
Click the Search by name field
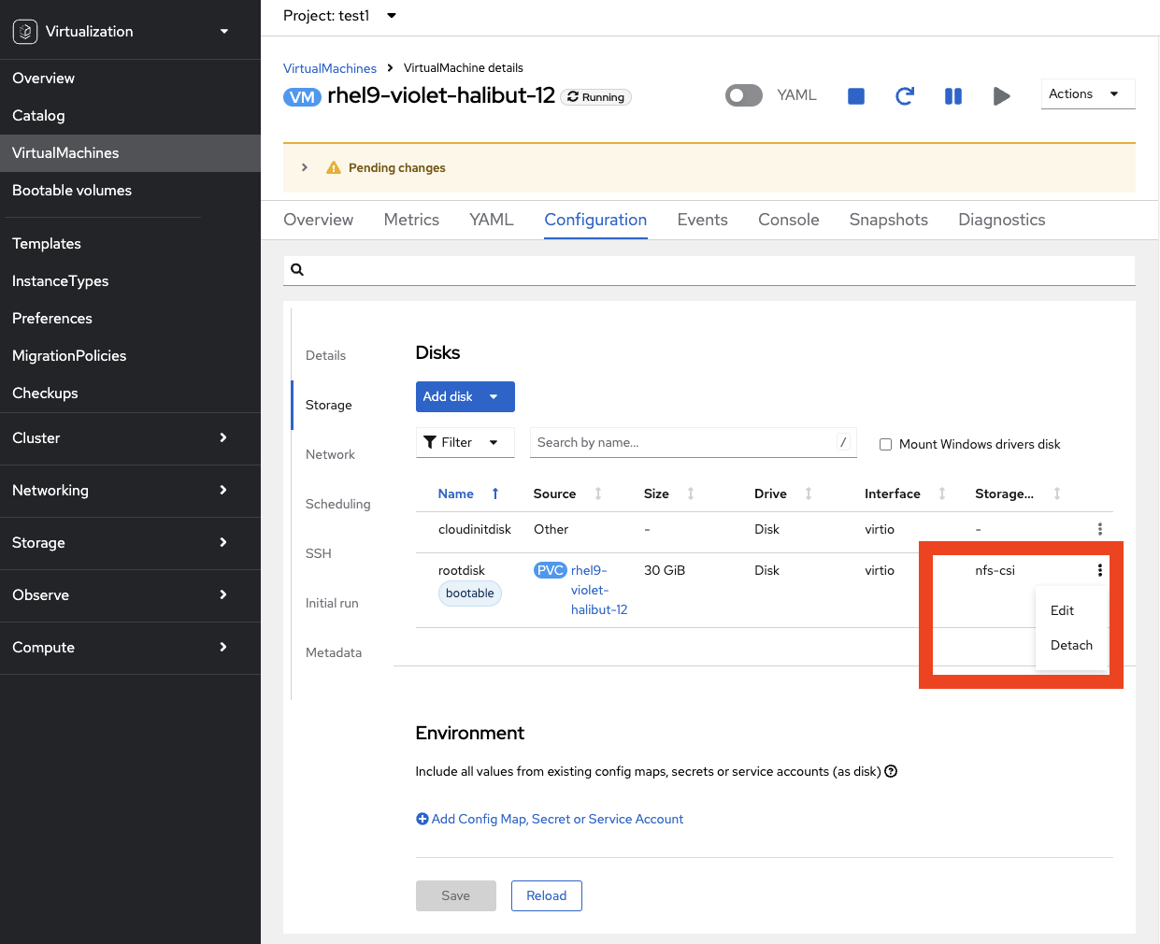(x=684, y=443)
